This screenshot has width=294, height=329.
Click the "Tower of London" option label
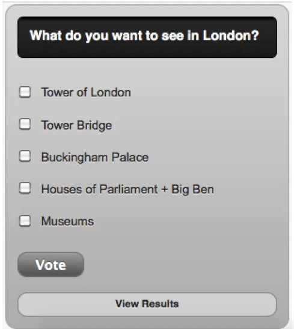tap(86, 92)
